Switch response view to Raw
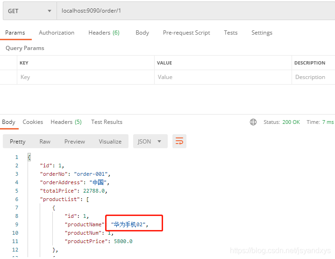The width and height of the screenshot is (335, 259). (45, 142)
